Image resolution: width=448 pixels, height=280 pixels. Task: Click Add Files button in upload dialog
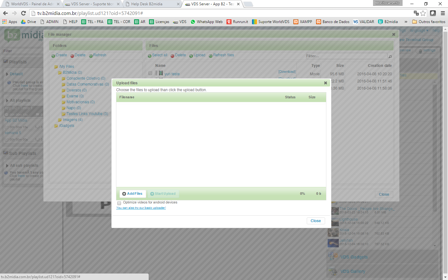coord(133,194)
